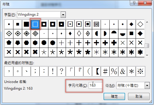Select the black octagon symbol
The width and height of the screenshot is (154, 105).
(x=44, y=43)
